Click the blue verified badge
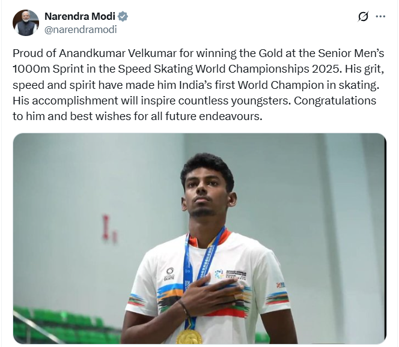 (123, 17)
